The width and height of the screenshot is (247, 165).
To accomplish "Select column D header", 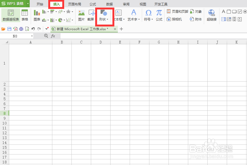I will (x=101, y=42).
